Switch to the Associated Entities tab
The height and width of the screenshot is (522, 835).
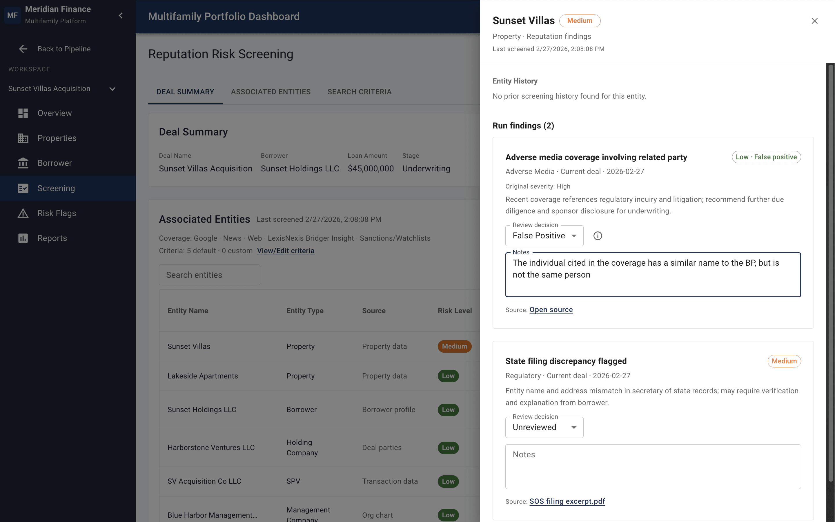coord(271,92)
